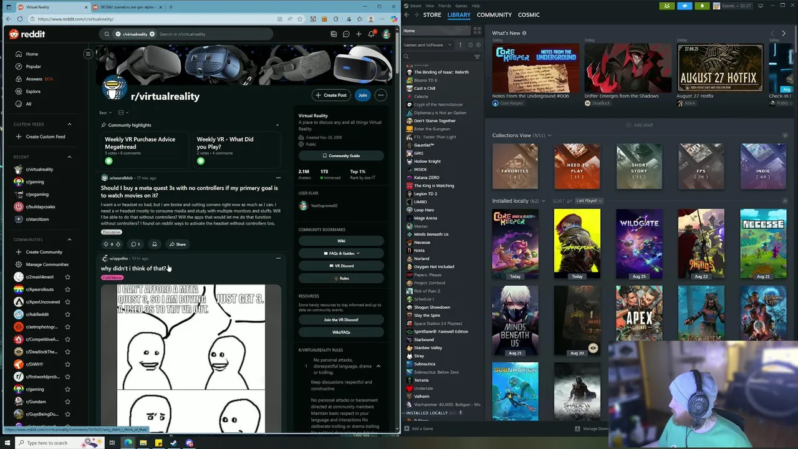Open Reddit notifications bell
Viewport: 798px width, 449px height.
pos(371,34)
